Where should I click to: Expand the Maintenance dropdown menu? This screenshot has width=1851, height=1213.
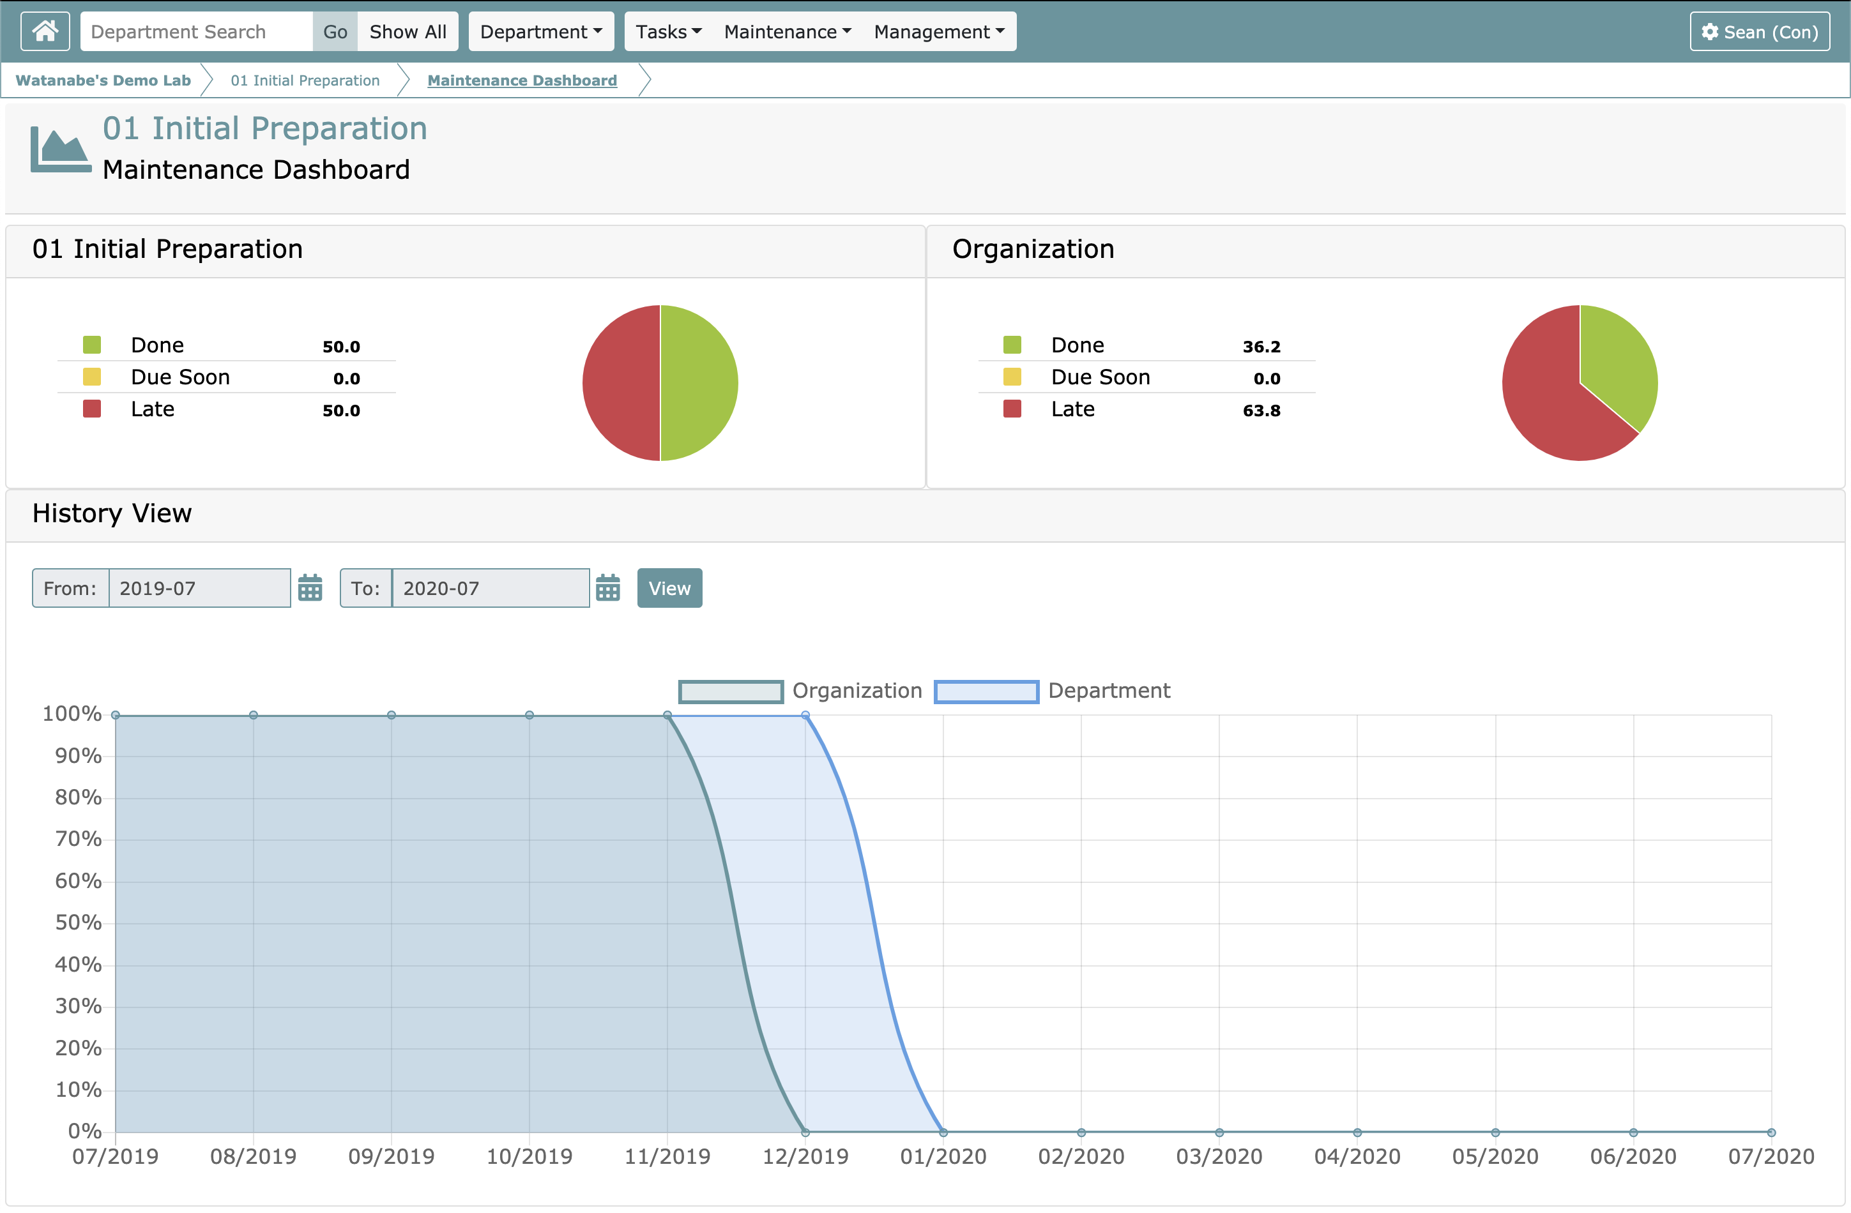[x=787, y=32]
